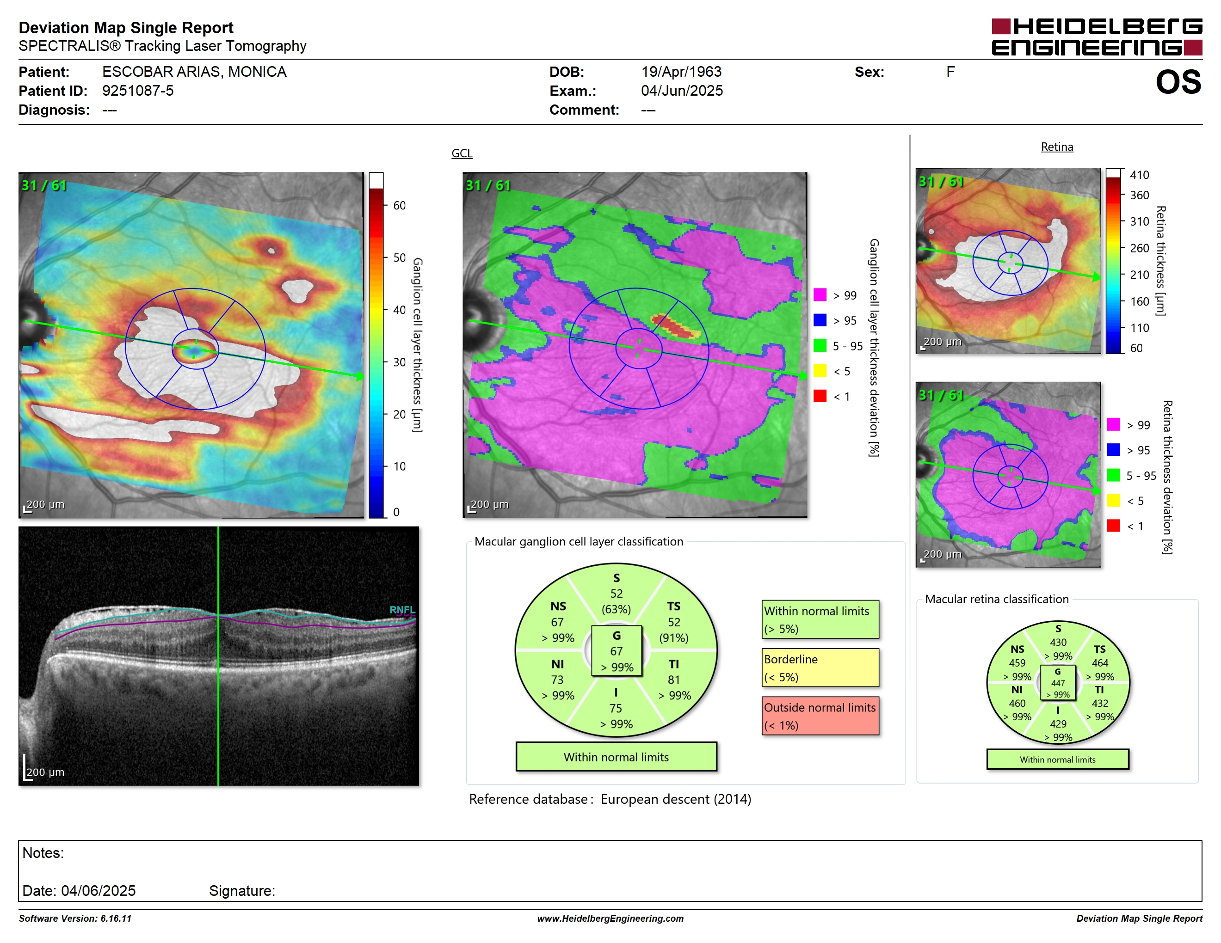Screen dimensions: 1221x943
Task: Click the green 5 - 95 GCL legend swatch
Action: point(820,345)
